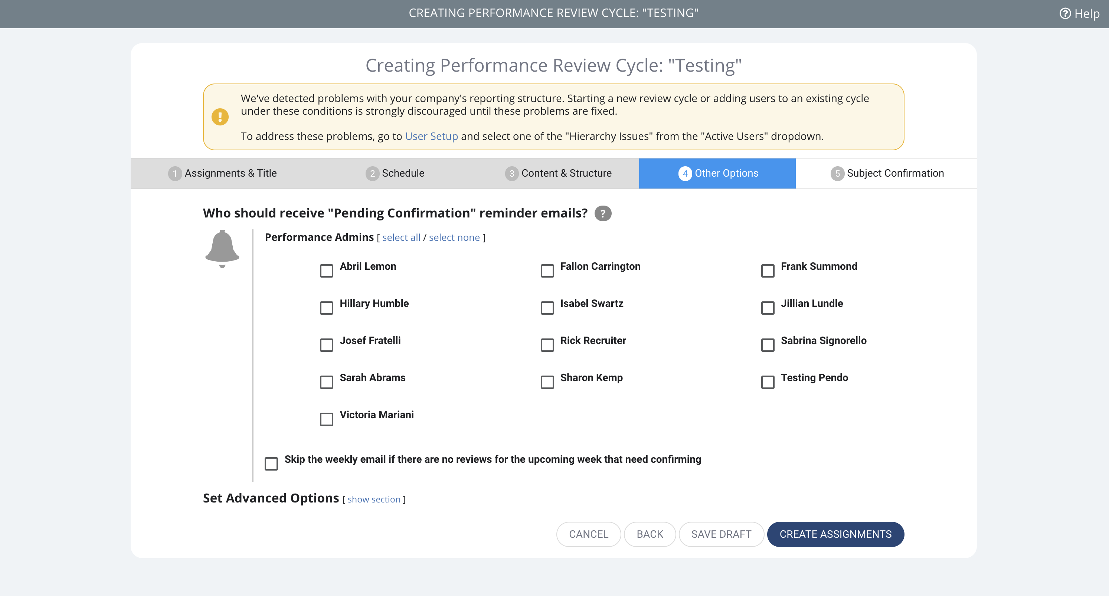Check the Sharon Kemp checkbox
This screenshot has width=1109, height=596.
click(x=547, y=382)
